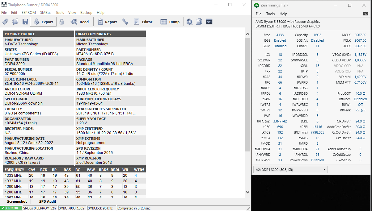Click the Read SPD toolbar button
Viewport: 372px width, 211px height.
pyautogui.click(x=79, y=22)
